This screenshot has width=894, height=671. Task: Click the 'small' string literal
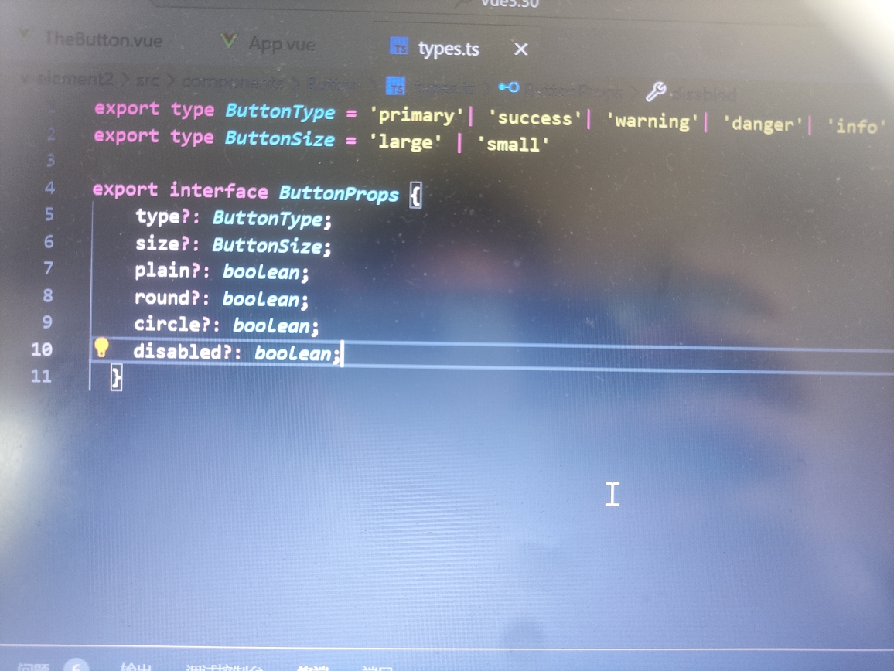coord(514,144)
